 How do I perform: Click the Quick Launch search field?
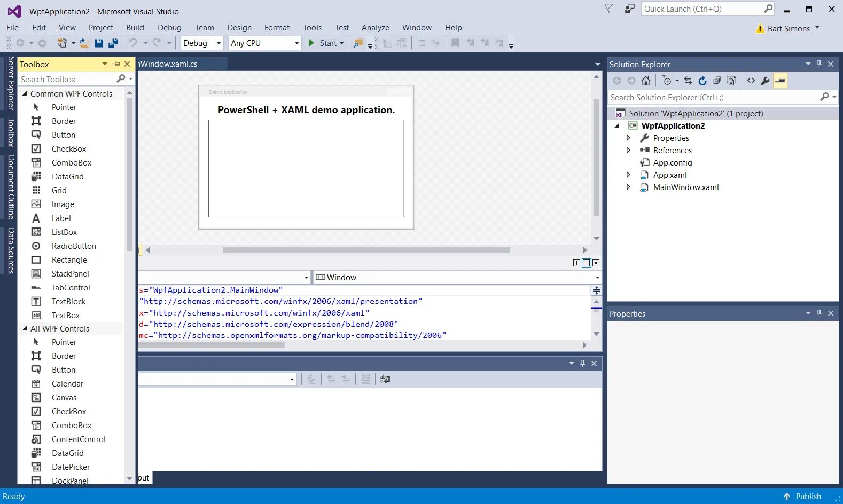[702, 9]
